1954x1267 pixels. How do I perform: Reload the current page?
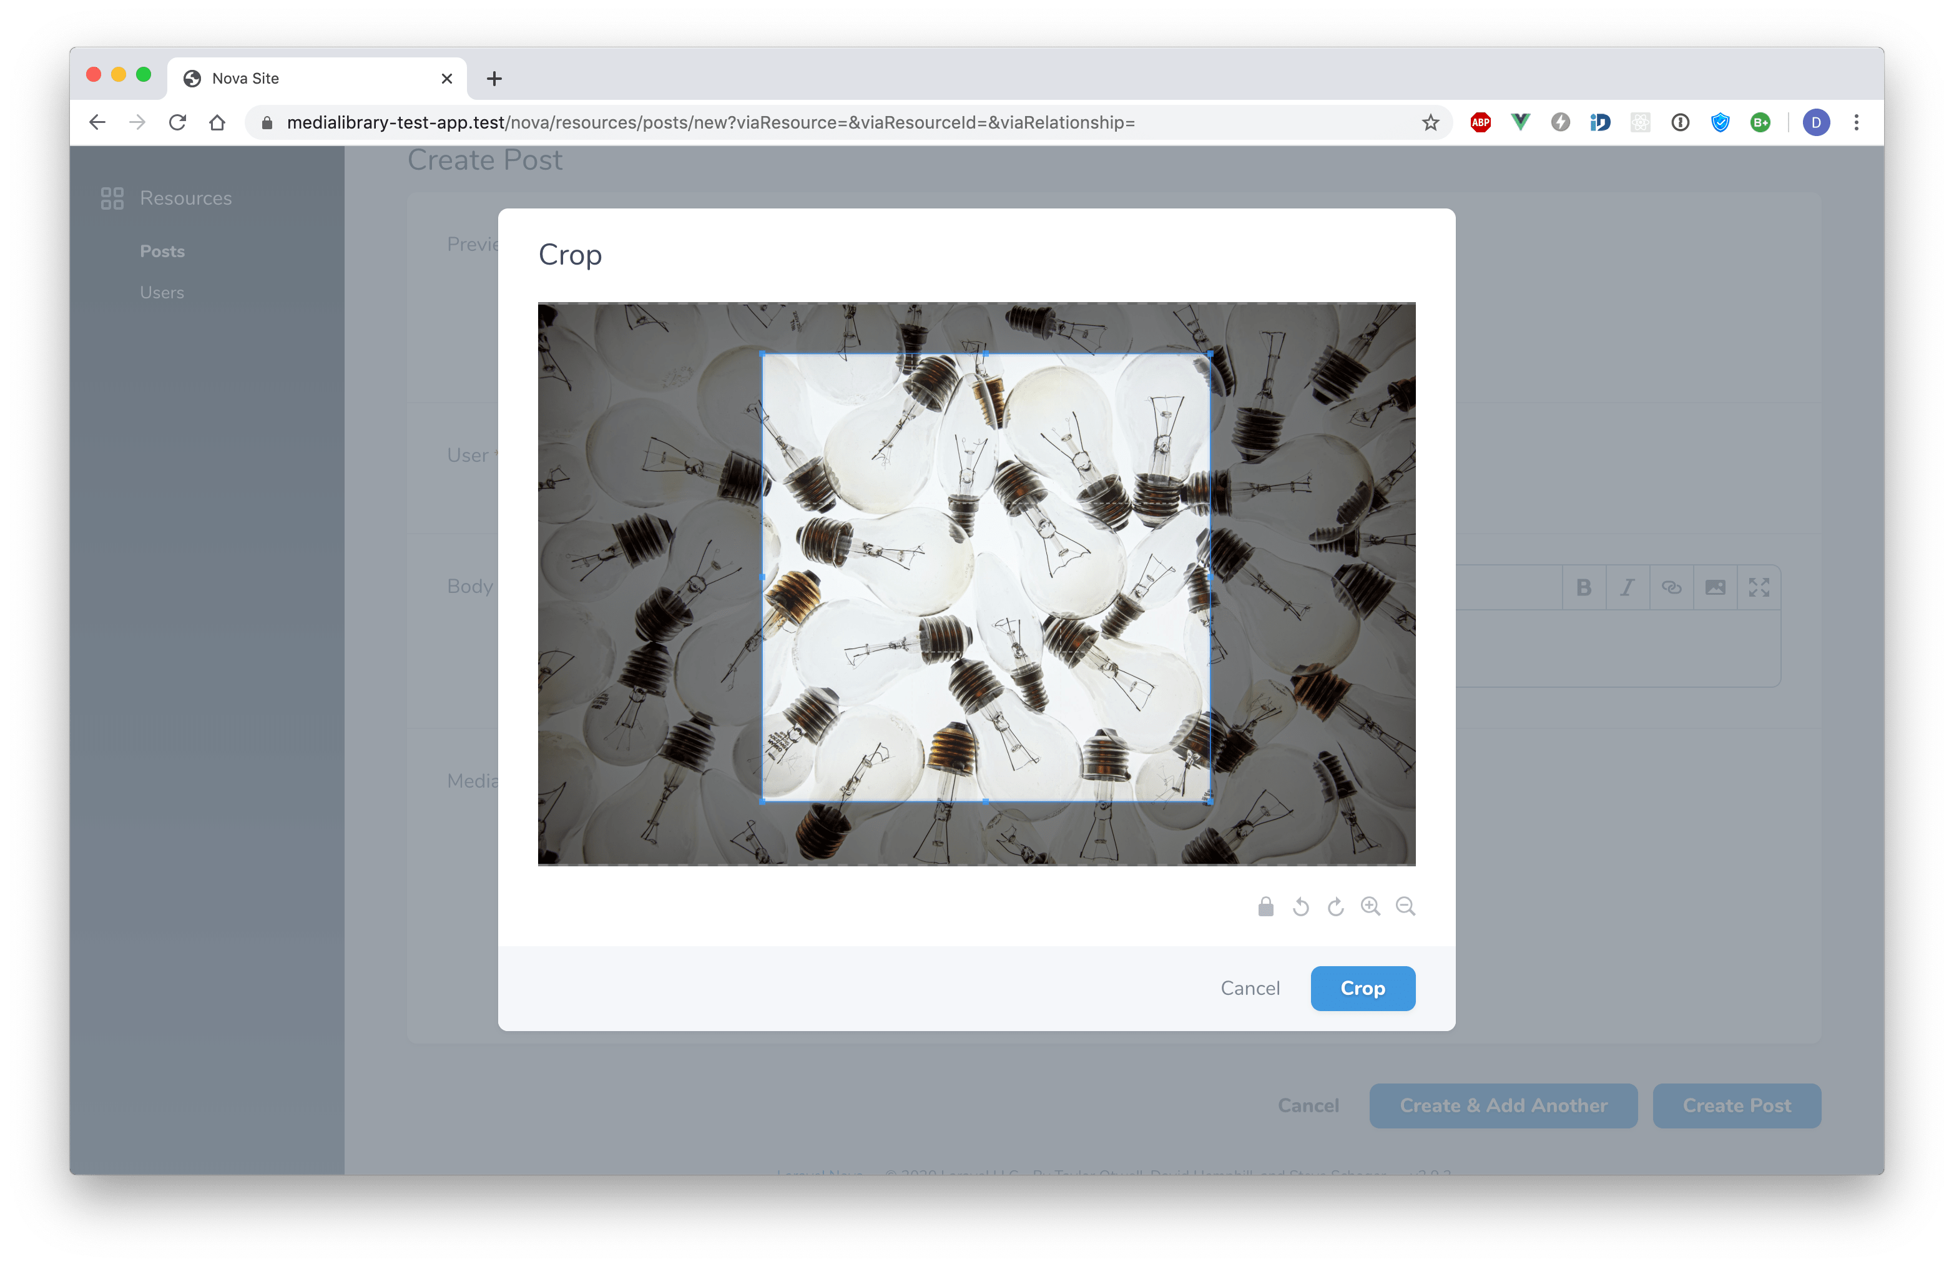tap(177, 123)
